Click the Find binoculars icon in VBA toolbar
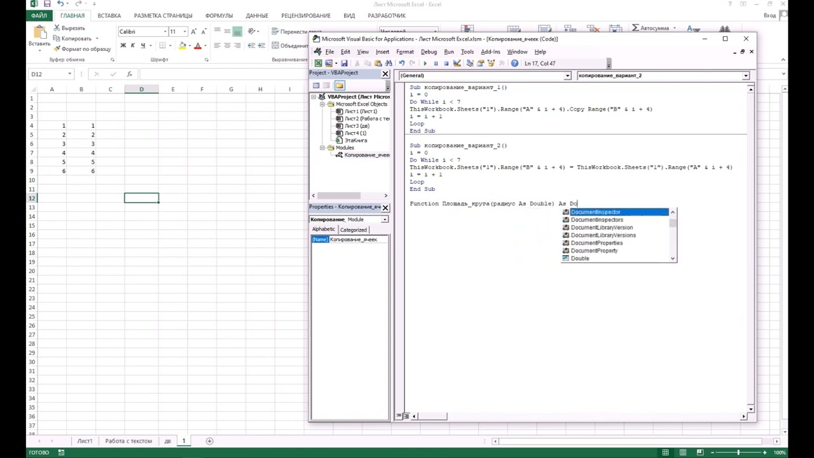This screenshot has height=458, width=814. [389, 63]
